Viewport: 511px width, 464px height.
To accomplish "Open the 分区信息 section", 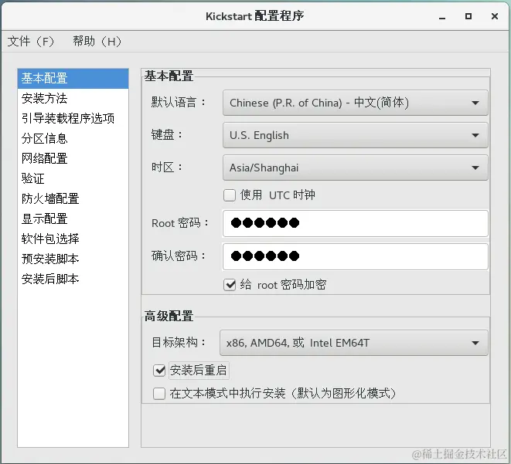I will coord(73,139).
